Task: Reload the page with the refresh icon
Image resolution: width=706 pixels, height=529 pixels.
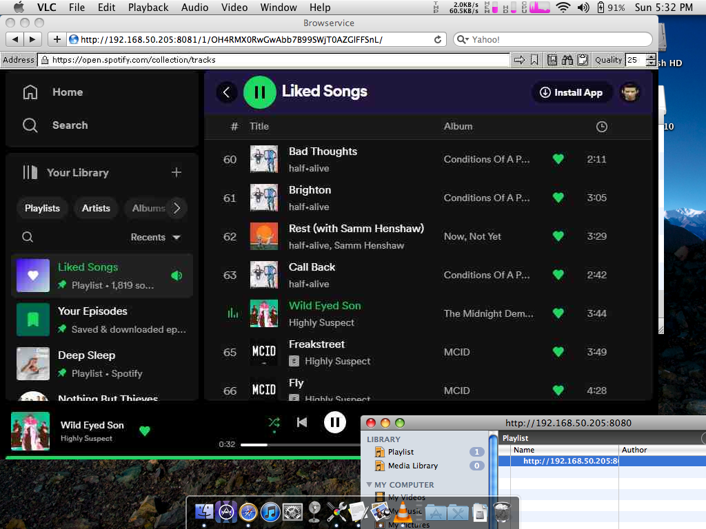Action: pyautogui.click(x=438, y=39)
